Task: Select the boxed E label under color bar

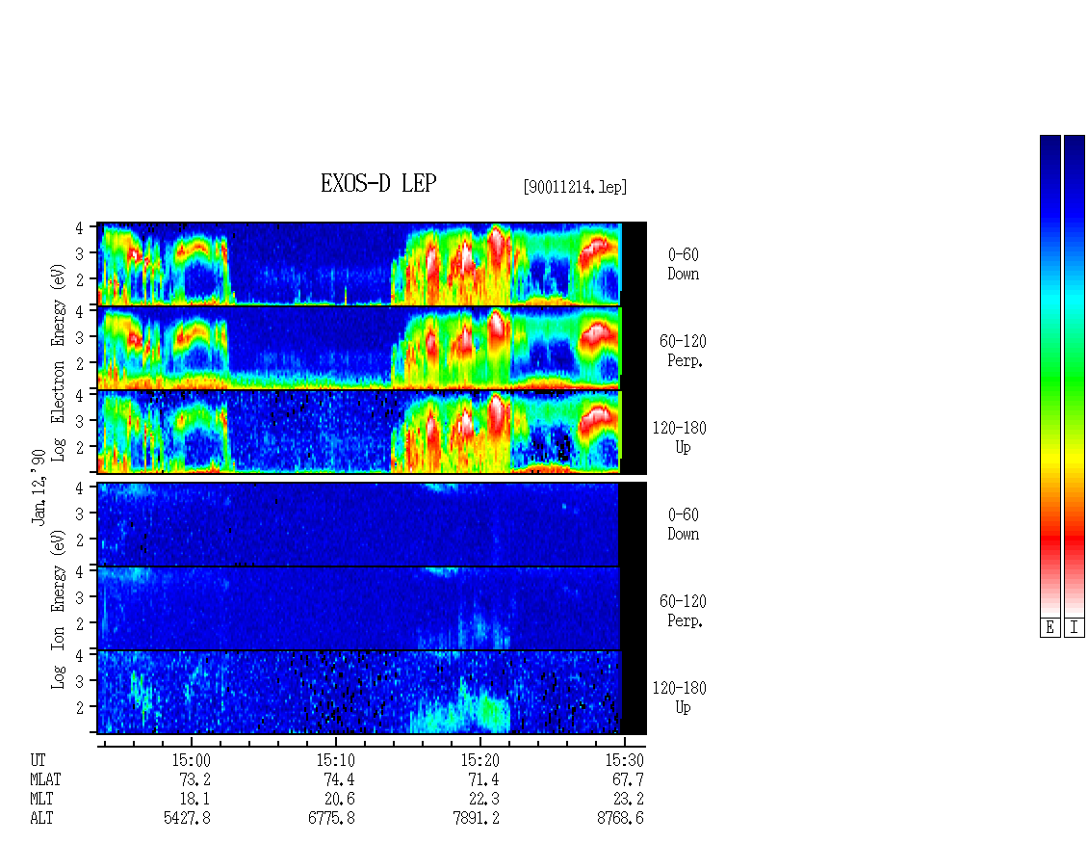Action: [x=1049, y=628]
